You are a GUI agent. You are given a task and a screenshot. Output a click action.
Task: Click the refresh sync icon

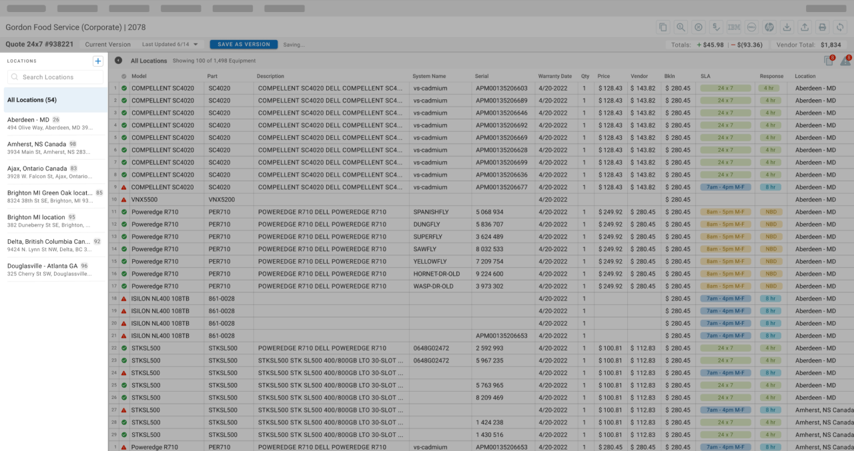point(841,27)
